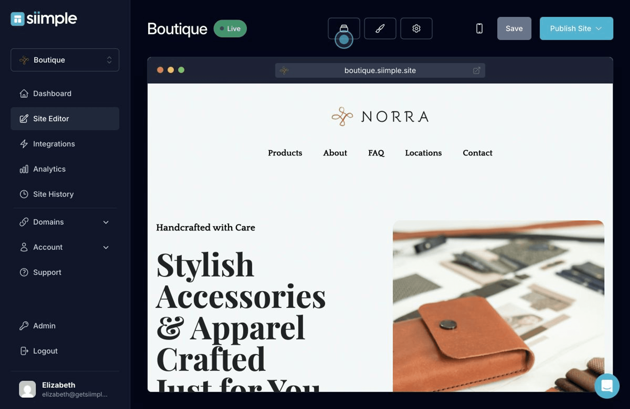Click the boutique.siimple.site address bar
The image size is (630, 409).
(380, 70)
